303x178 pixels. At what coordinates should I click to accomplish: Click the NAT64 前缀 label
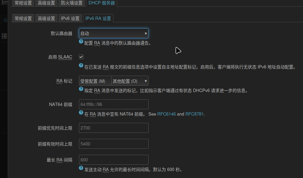tap(61, 105)
